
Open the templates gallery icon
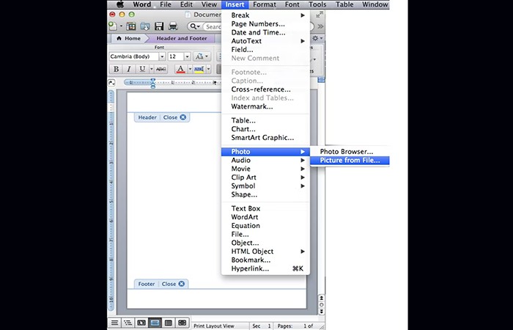click(131, 26)
